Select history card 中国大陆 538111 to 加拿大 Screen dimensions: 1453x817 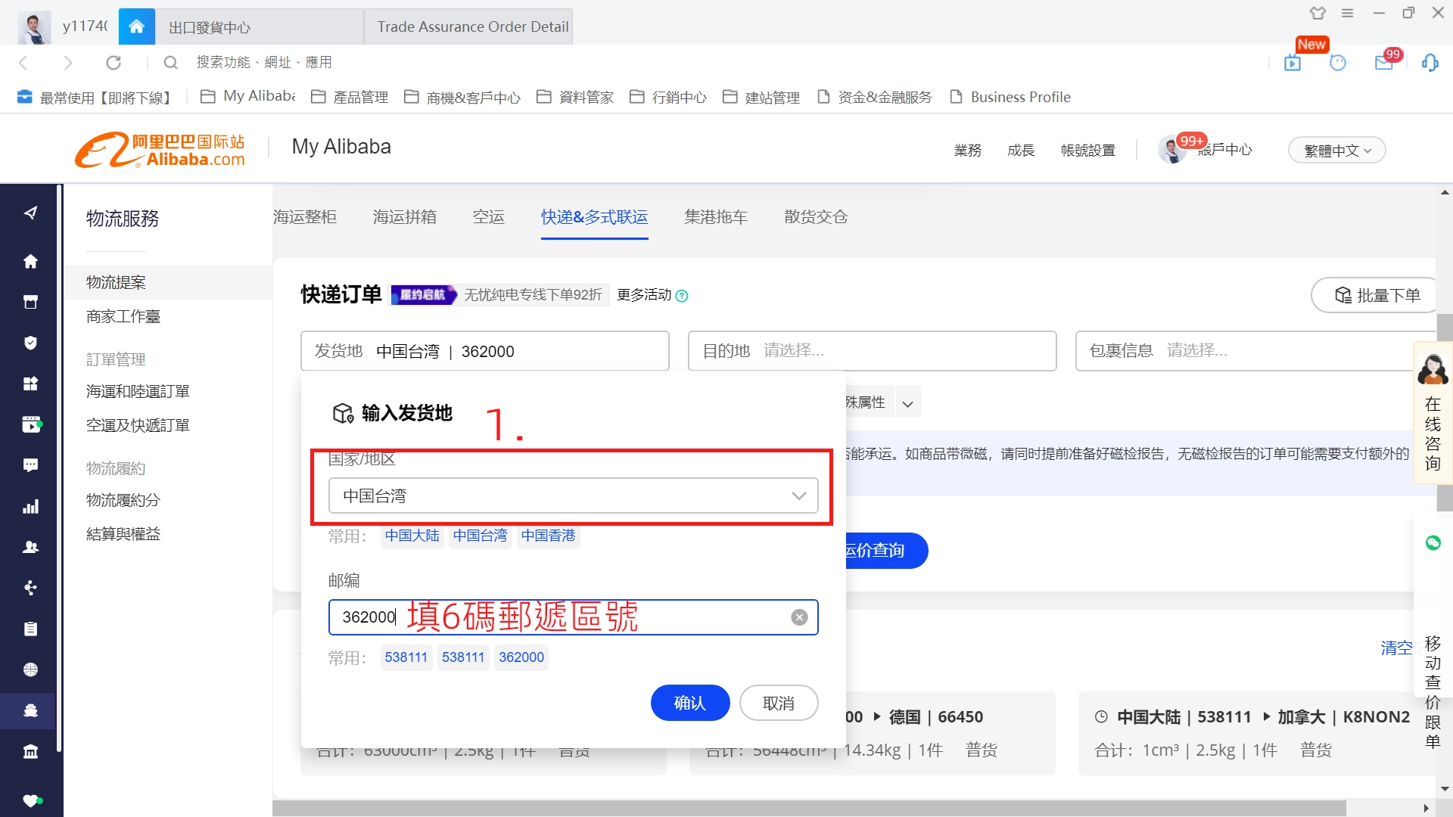coord(1256,733)
